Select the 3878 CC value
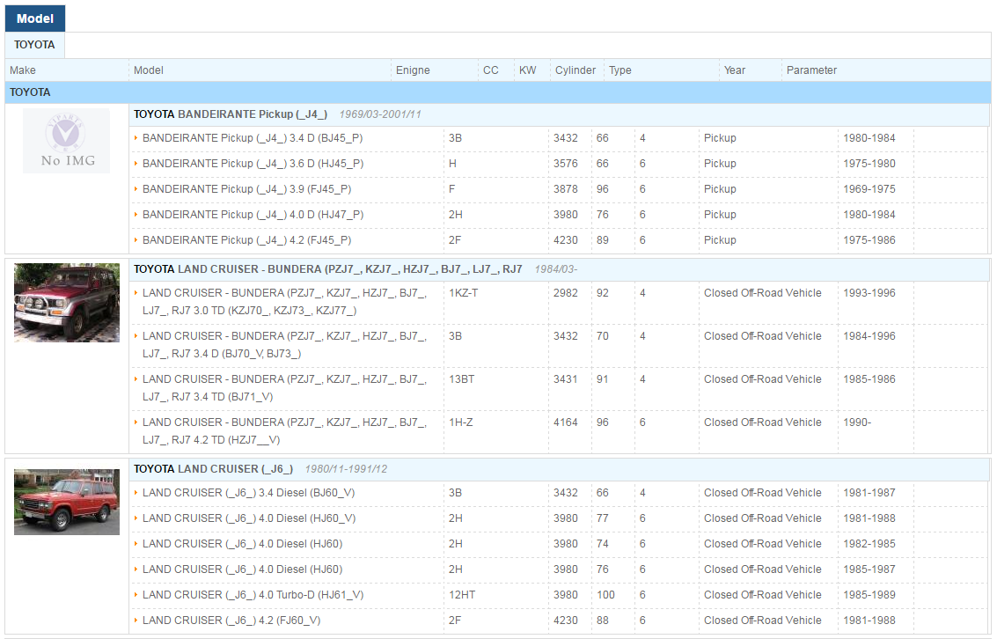The height and width of the screenshot is (639, 997). pos(565,189)
